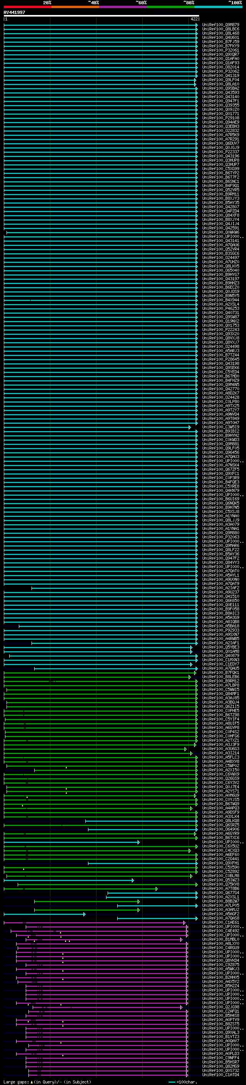
Task: Select hit label UniRef100_Q4U601
Action: tap(220, 37)
